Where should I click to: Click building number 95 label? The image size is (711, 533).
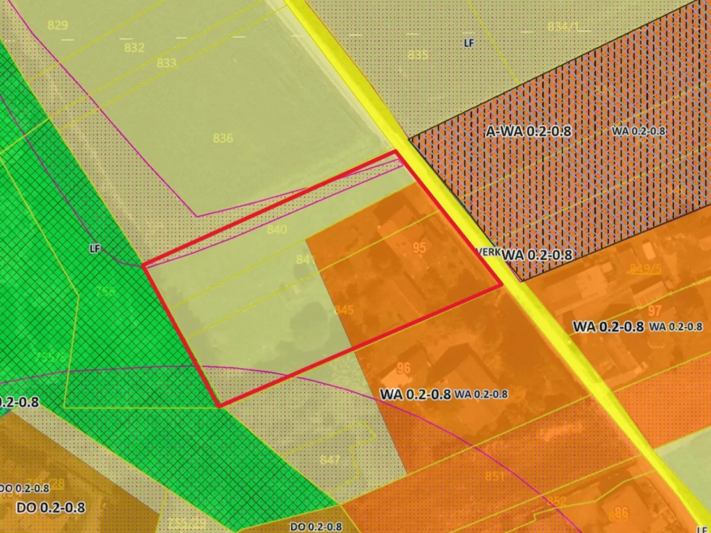(419, 248)
